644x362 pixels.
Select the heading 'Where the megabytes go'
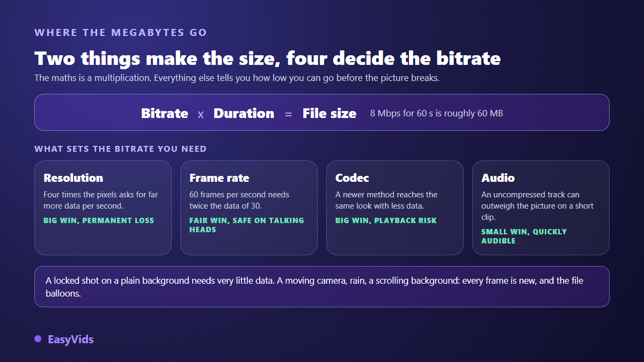121,33
